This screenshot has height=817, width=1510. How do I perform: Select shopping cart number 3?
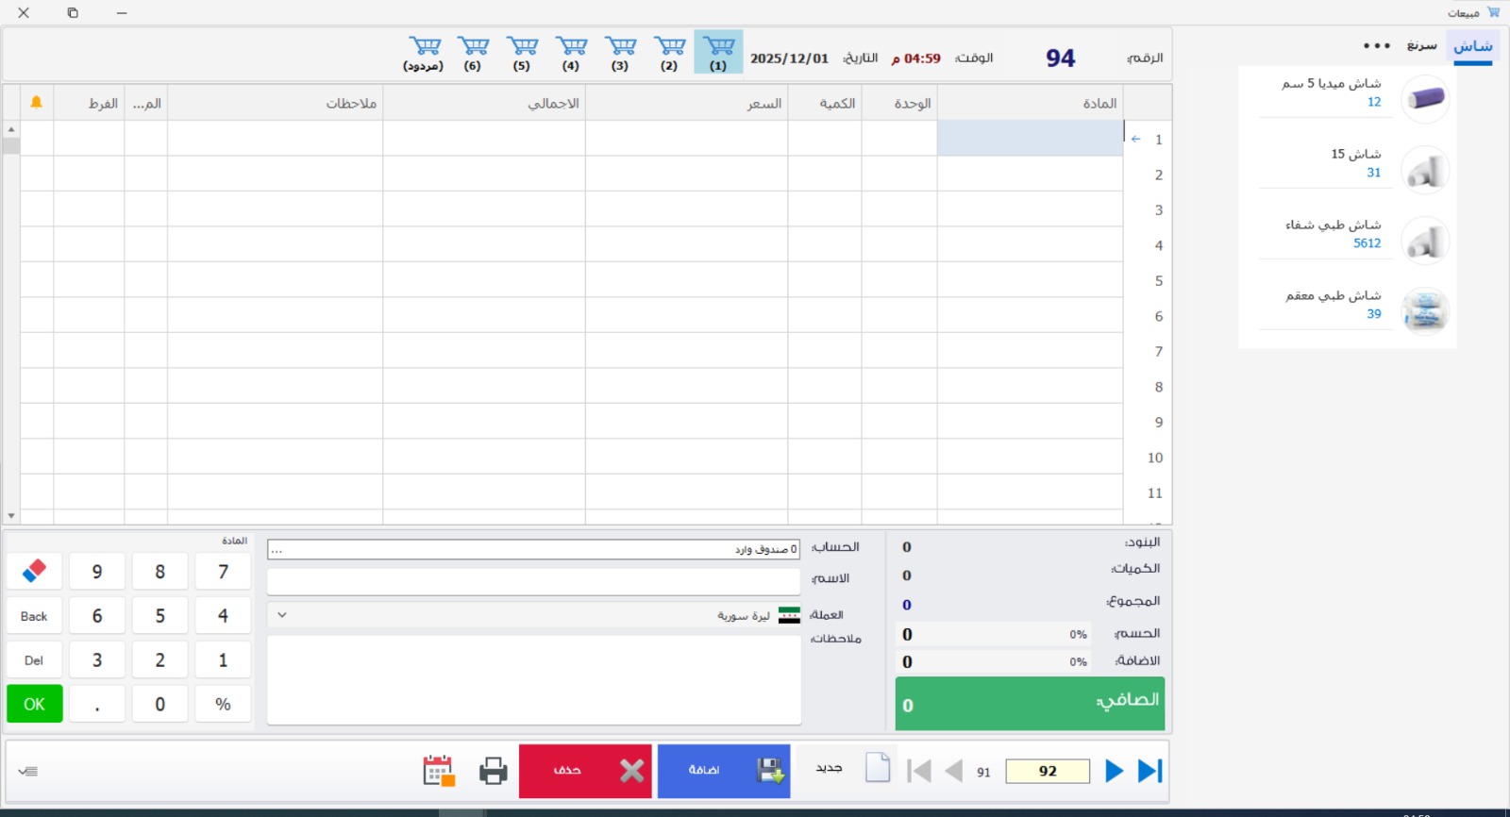tap(620, 53)
